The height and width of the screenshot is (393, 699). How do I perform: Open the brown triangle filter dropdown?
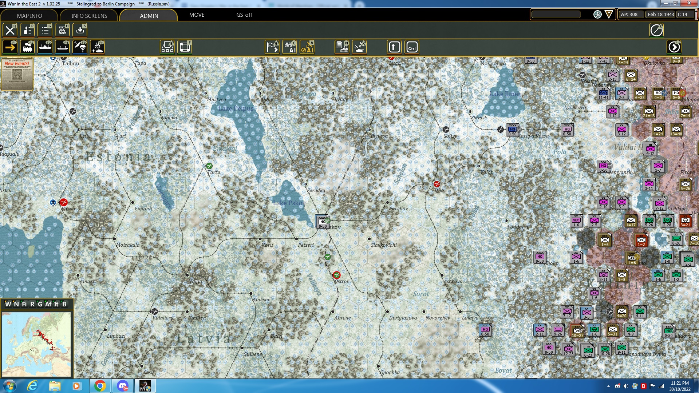pos(609,15)
